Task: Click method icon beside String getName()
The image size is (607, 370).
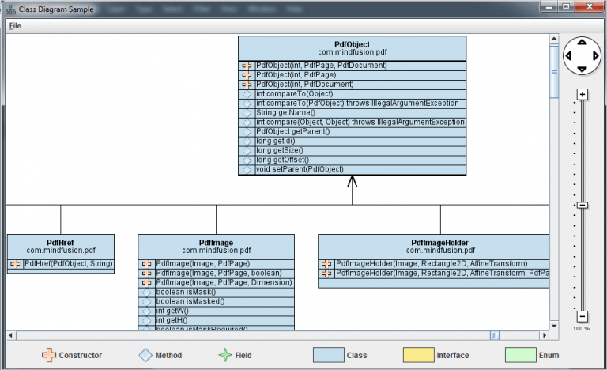Action: click(247, 113)
